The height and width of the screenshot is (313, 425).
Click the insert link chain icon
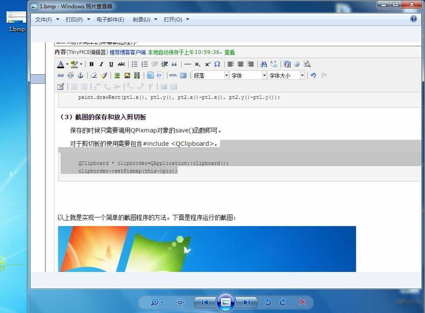[61, 76]
